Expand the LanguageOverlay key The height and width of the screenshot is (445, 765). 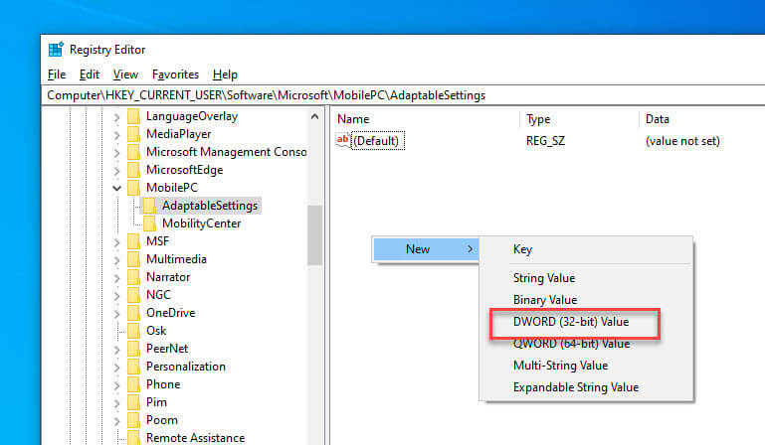116,117
